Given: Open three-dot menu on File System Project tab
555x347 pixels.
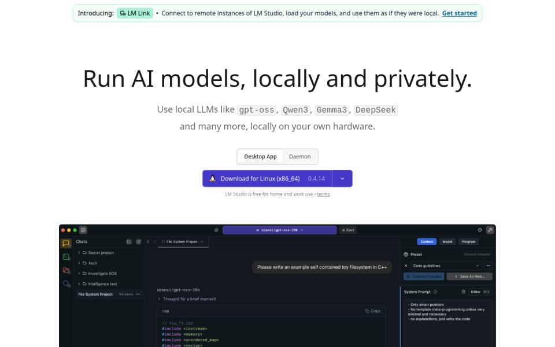Looking at the screenshot, I should pyautogui.click(x=202, y=242).
